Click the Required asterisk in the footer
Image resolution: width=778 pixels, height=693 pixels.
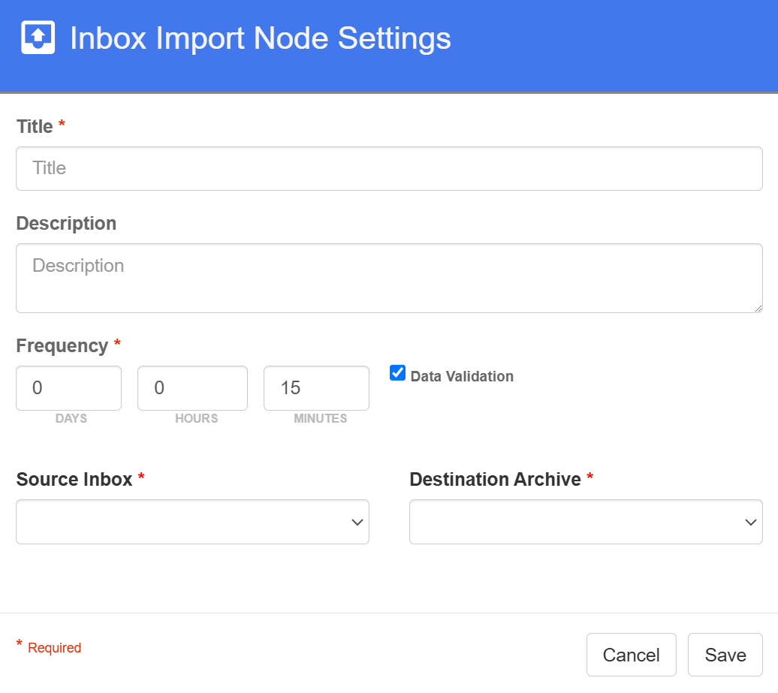(x=19, y=643)
